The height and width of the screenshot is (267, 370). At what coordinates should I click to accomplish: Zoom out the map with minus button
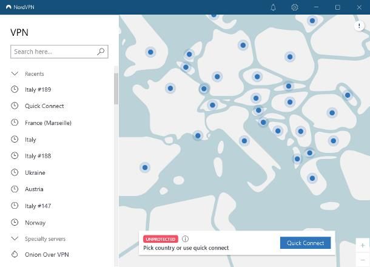point(363,260)
